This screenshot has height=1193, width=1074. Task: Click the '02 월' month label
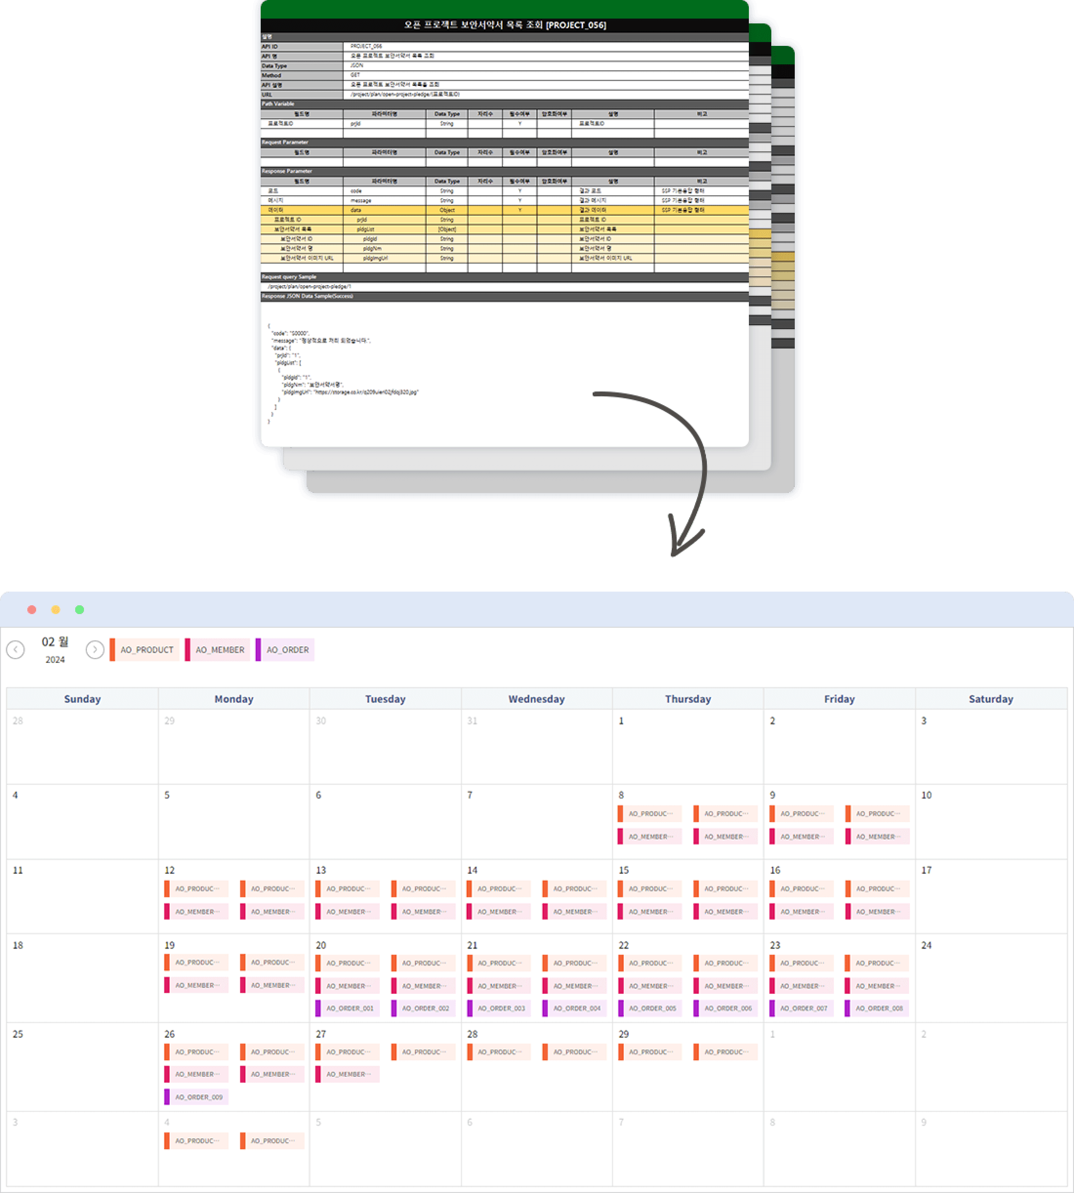tap(55, 641)
